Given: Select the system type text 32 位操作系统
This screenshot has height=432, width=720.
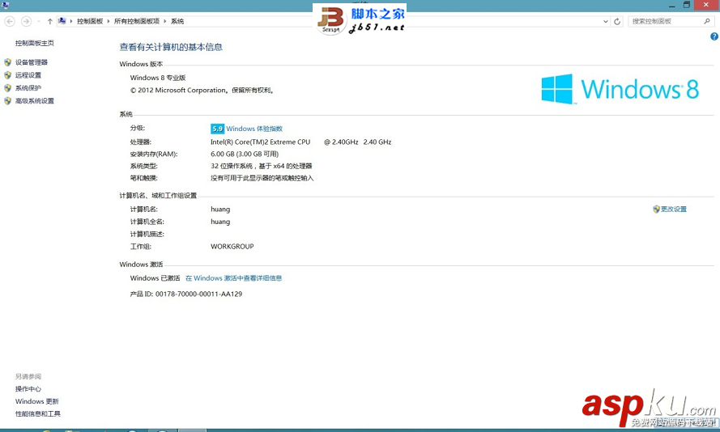Looking at the screenshot, I should tap(232, 166).
